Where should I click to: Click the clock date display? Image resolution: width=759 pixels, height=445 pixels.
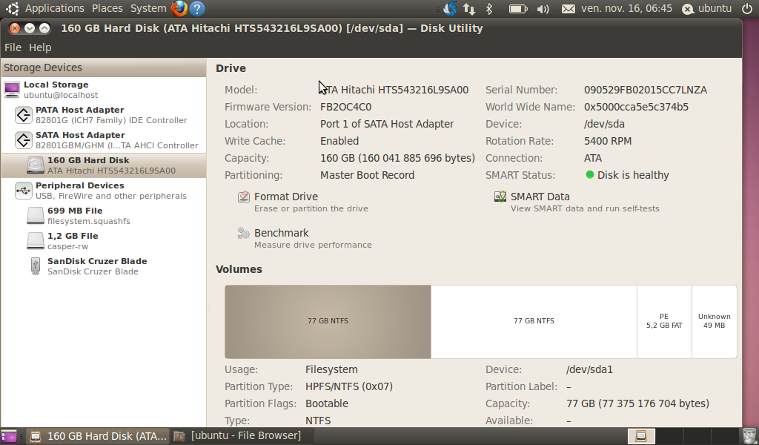click(x=627, y=8)
